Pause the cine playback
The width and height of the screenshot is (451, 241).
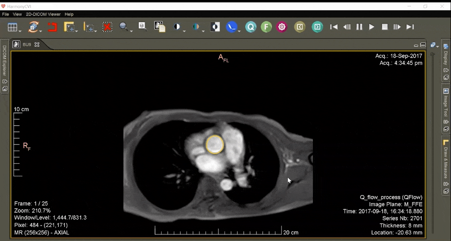359,27
